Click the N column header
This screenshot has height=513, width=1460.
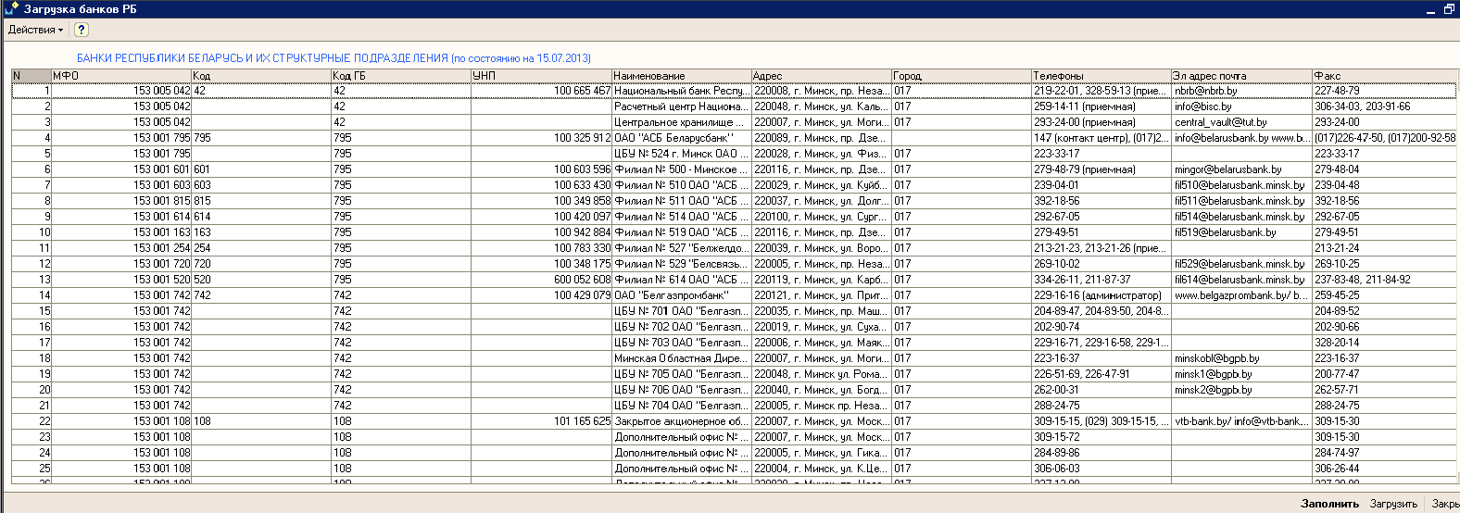coord(31,76)
